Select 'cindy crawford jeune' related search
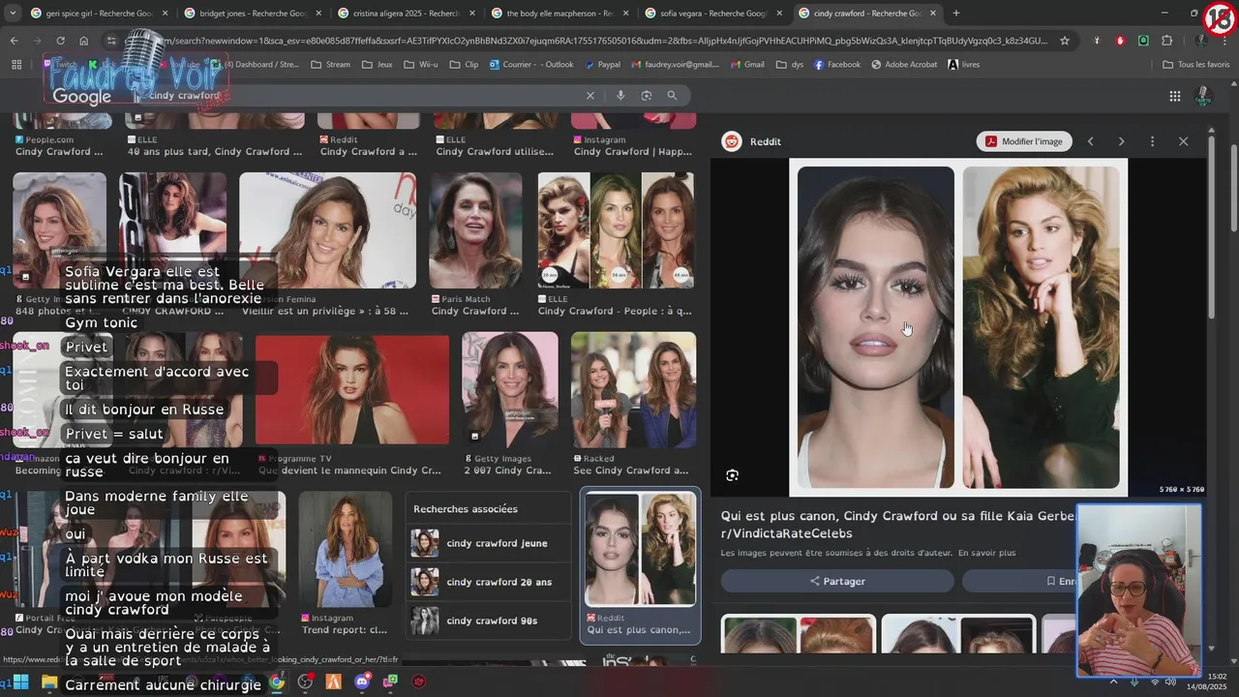1239x697 pixels. [489, 543]
